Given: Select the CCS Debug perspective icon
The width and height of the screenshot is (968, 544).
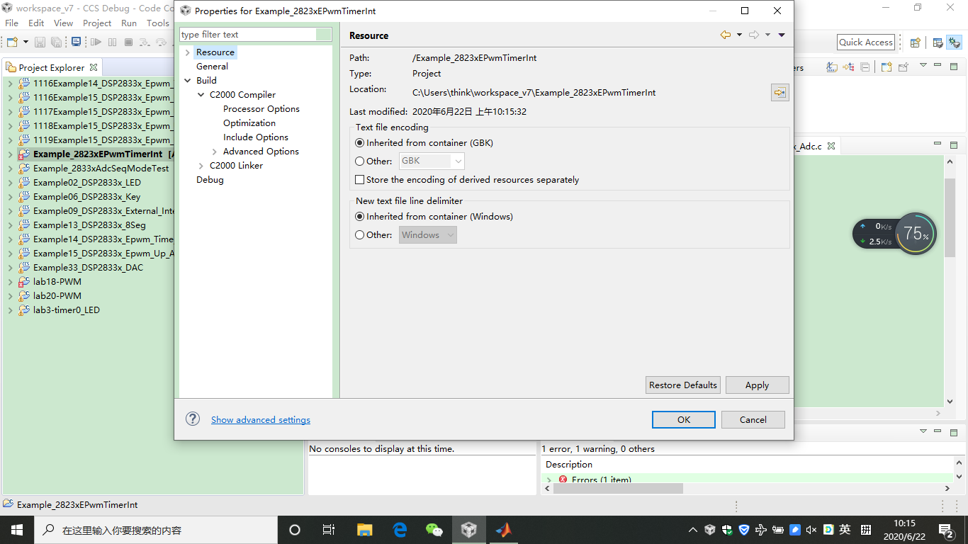Looking at the screenshot, I should [x=954, y=42].
